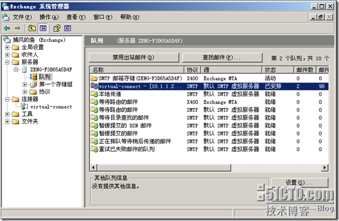Expand the 协议 tree node
This screenshot has height=221, width=339.
[24, 92]
